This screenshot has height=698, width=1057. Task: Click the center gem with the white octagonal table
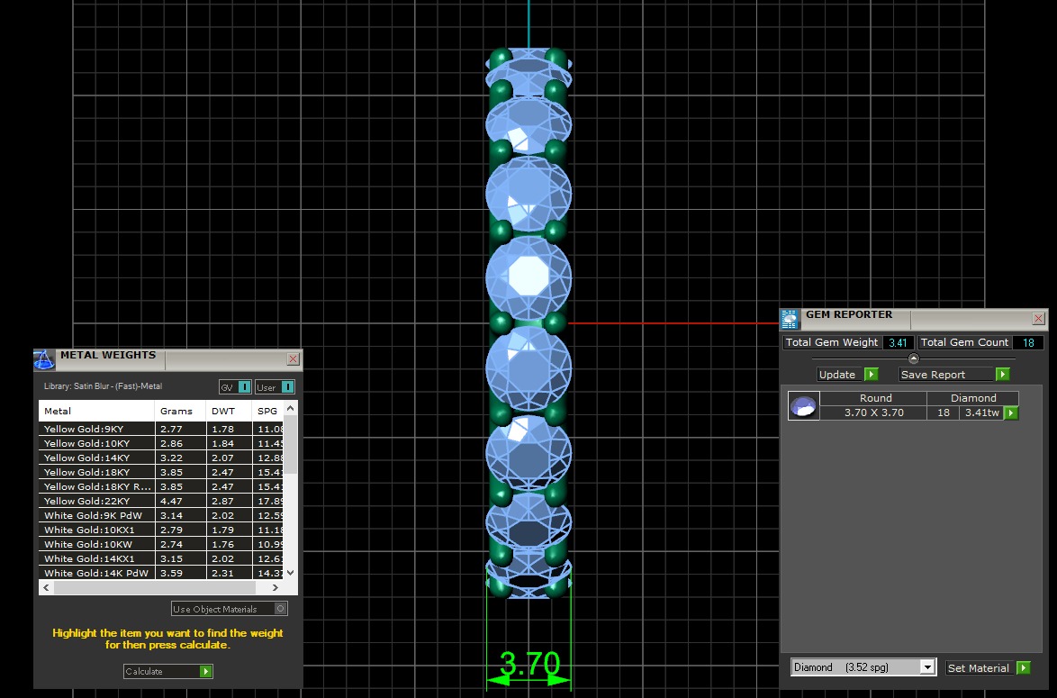click(x=528, y=278)
